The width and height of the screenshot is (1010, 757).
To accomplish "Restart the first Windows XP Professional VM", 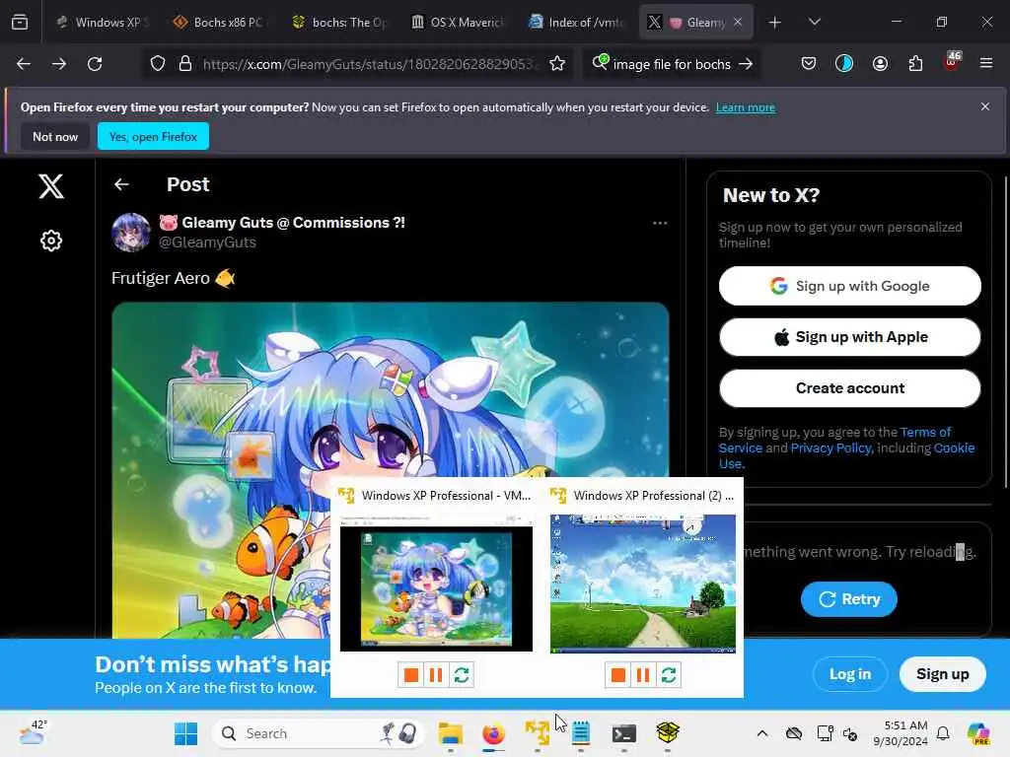I will coord(462,674).
